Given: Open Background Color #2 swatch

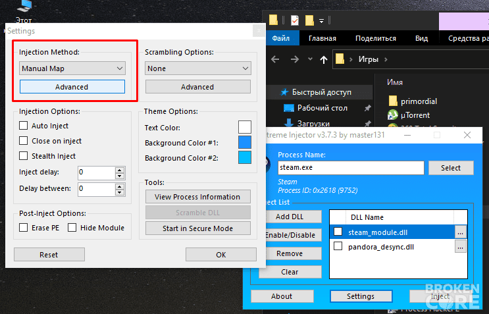Looking at the screenshot, I should tap(245, 157).
